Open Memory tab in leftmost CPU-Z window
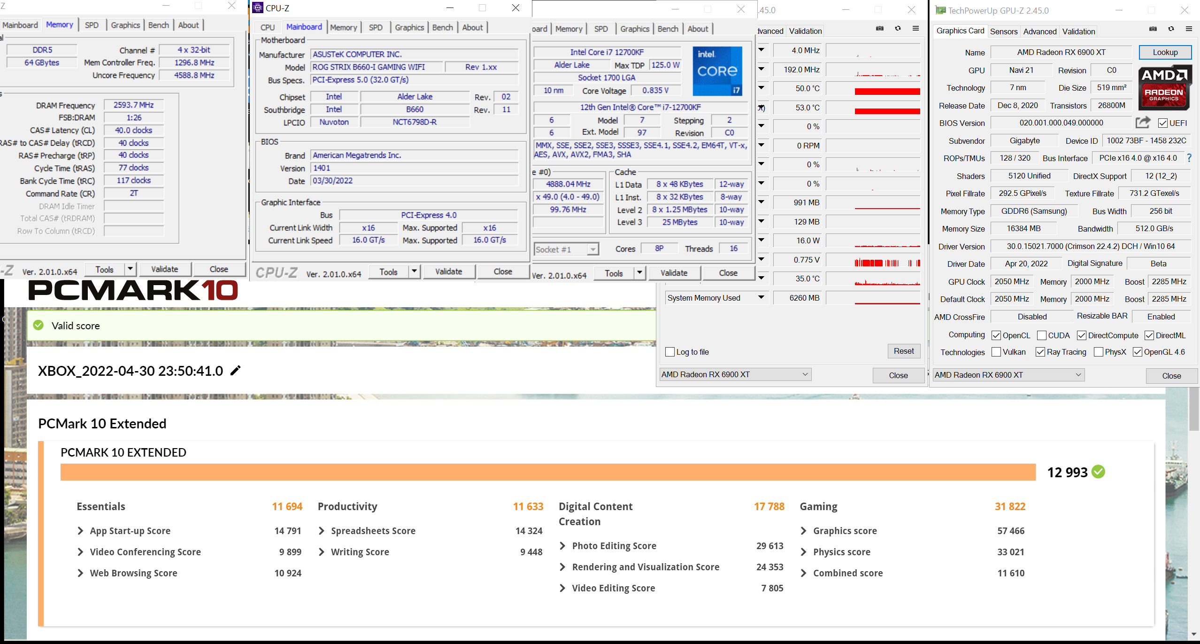The height and width of the screenshot is (644, 1200). [60, 24]
